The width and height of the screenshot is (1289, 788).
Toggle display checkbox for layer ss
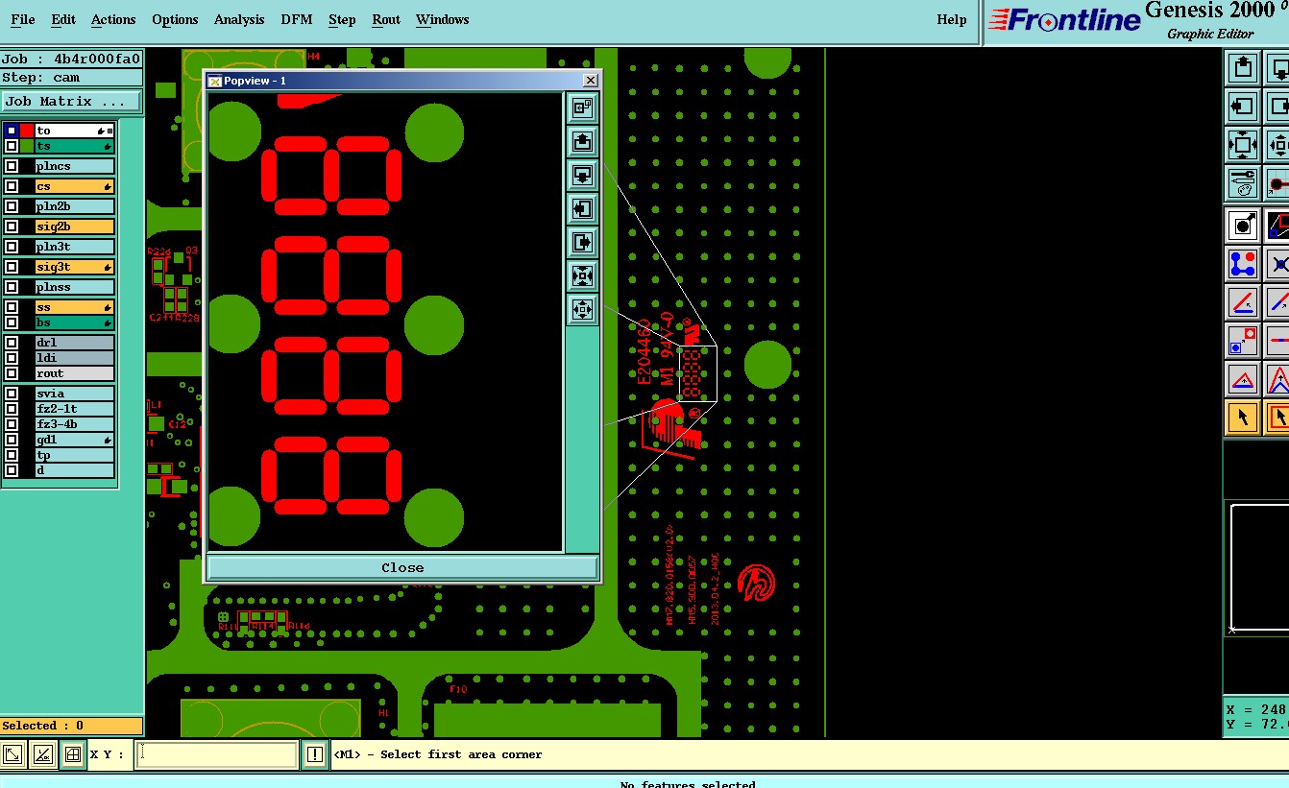click(x=12, y=307)
